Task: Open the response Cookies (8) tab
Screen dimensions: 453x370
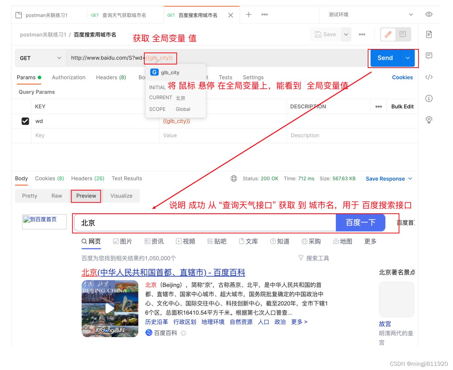Action: [50, 178]
